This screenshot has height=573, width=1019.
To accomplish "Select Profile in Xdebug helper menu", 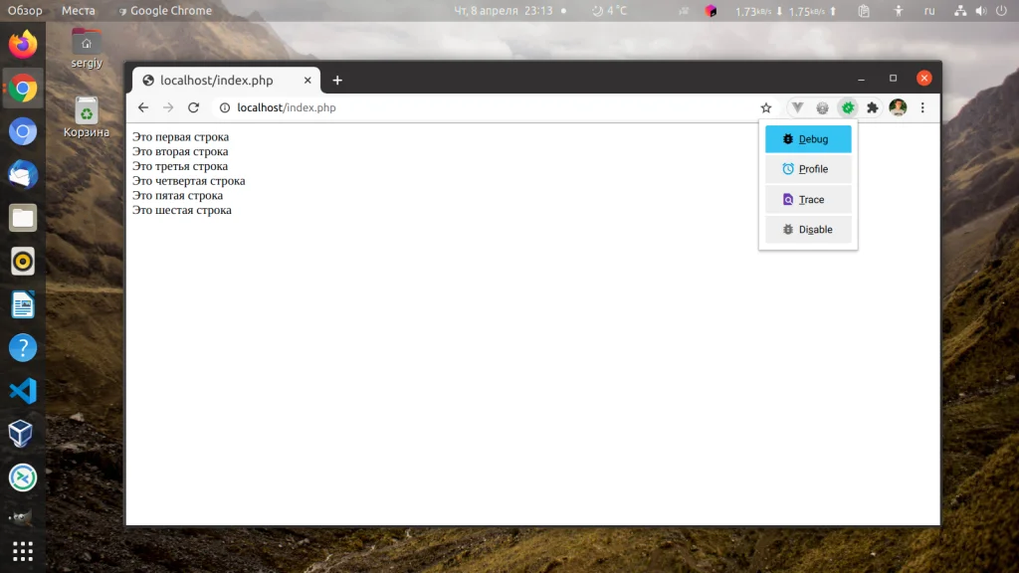I will point(808,169).
